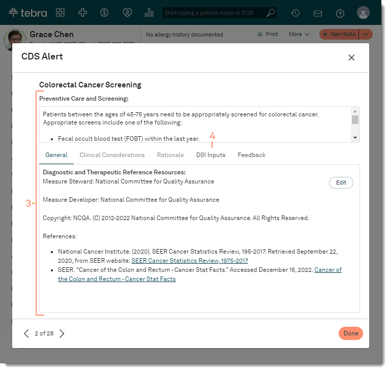Click the Tebra logo in the header
The width and height of the screenshot is (389, 371).
click(27, 12)
